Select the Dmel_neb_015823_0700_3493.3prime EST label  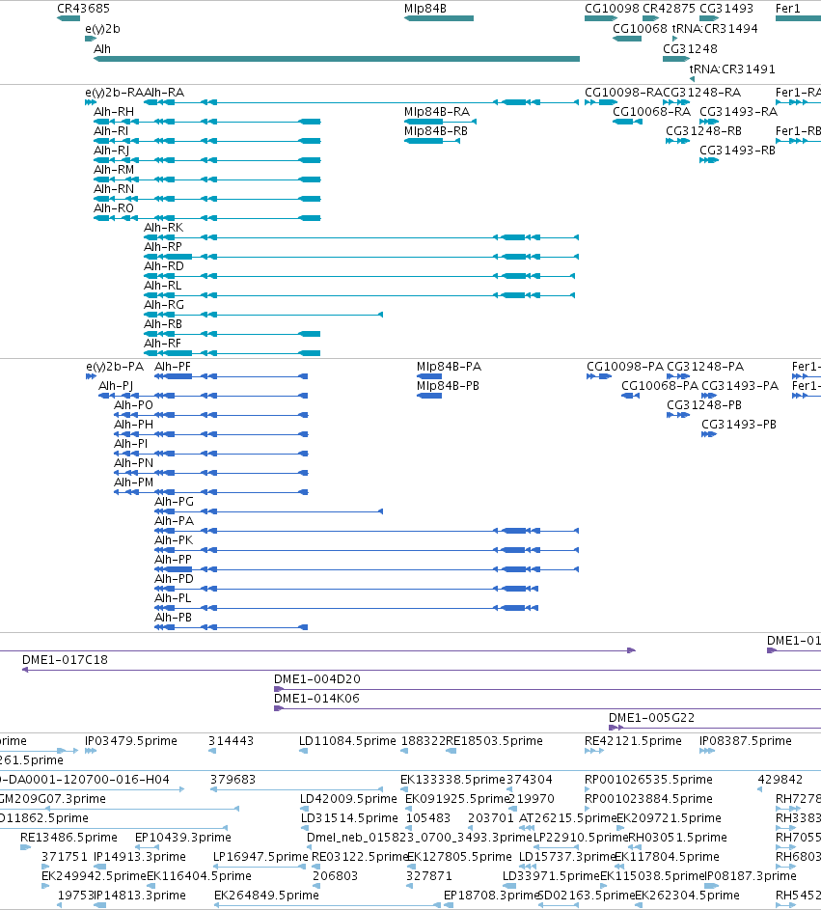(420, 838)
